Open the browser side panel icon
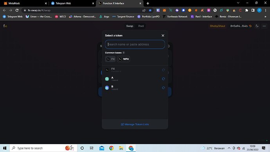 click(x=253, y=10)
